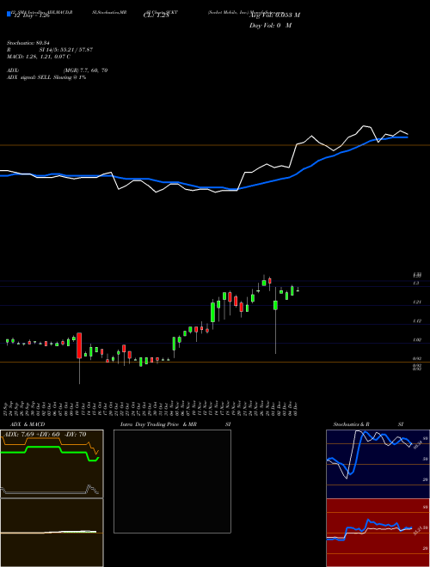Open the blue Stochastics mini chart
This screenshot has width=430, height=567.
coord(378,464)
